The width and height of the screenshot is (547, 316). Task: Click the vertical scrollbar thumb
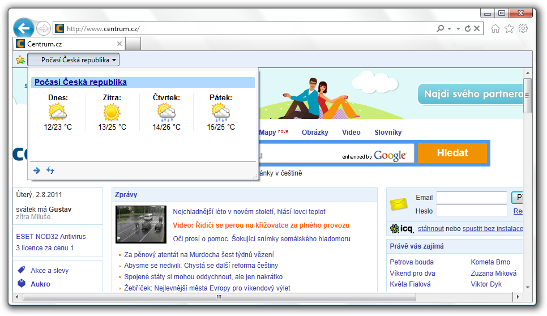point(528,96)
